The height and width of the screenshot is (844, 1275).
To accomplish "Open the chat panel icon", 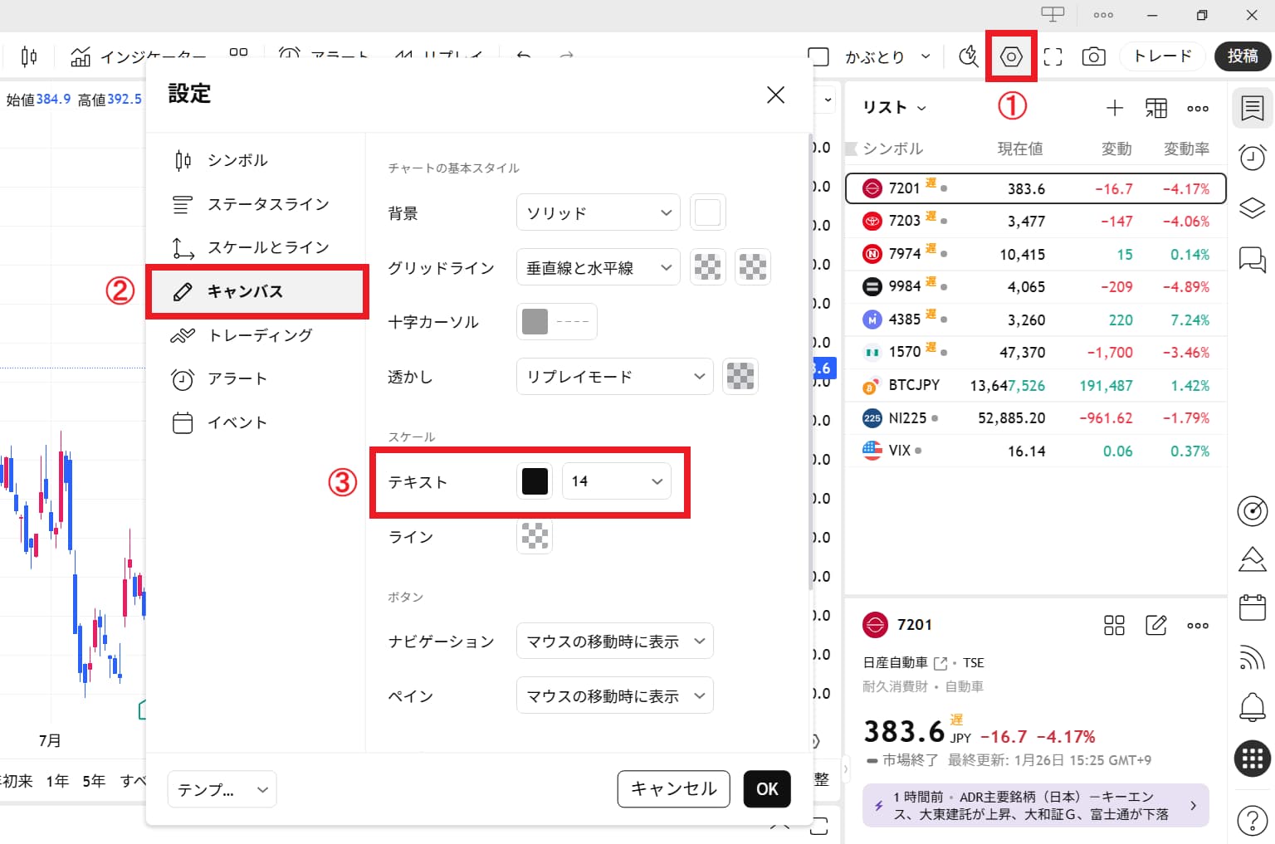I will tap(1253, 259).
